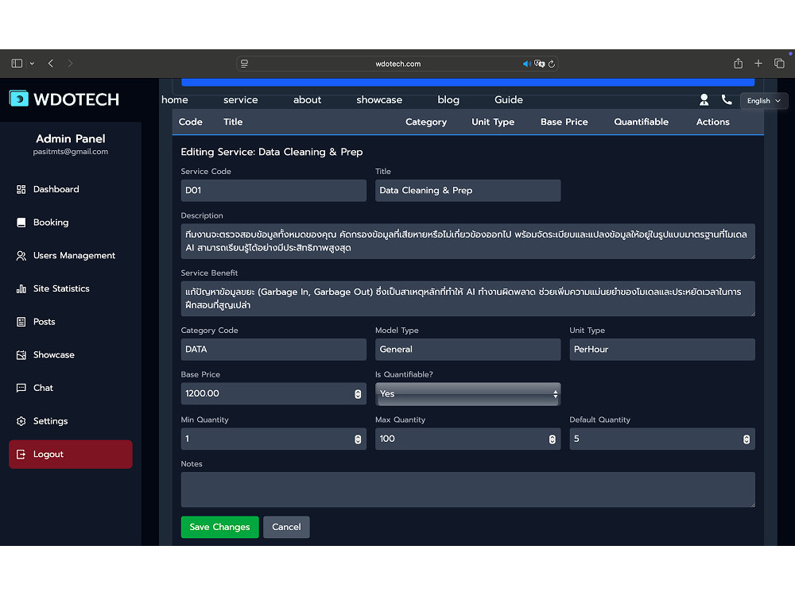This screenshot has height=596, width=795.
Task: Log out with the Logout button
Action: pyautogui.click(x=71, y=454)
